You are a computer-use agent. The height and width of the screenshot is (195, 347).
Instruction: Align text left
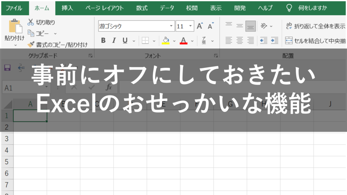point(229,41)
